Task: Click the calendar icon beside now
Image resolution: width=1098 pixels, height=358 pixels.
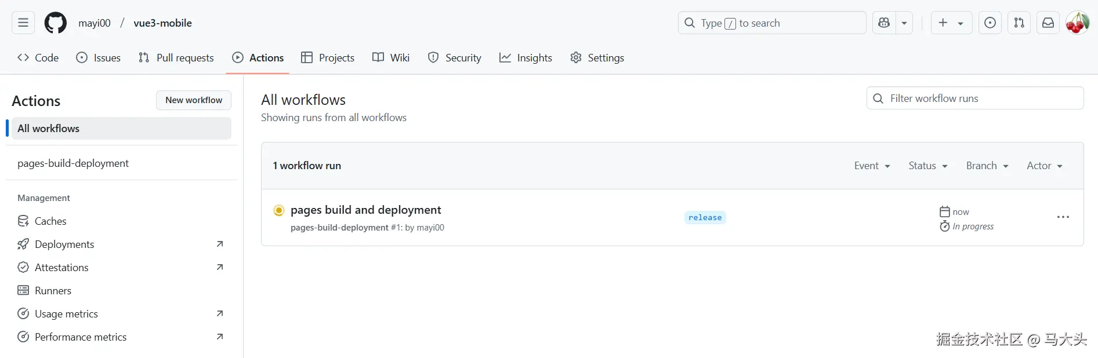Action: click(945, 211)
